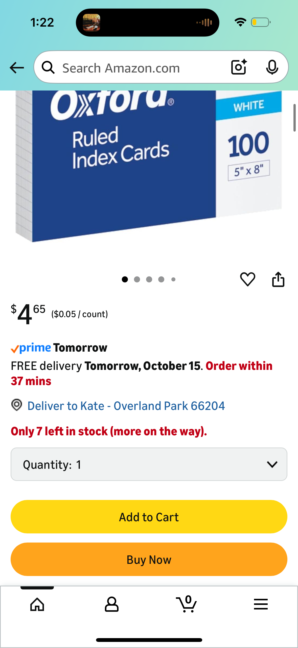298x648 pixels.
Task: Open the hamburger menu tab
Action: point(261,604)
